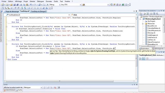Select MenuPrincipal.vb in Solution Explorer
Viewport: 165px width, 93px height.
click(154, 42)
